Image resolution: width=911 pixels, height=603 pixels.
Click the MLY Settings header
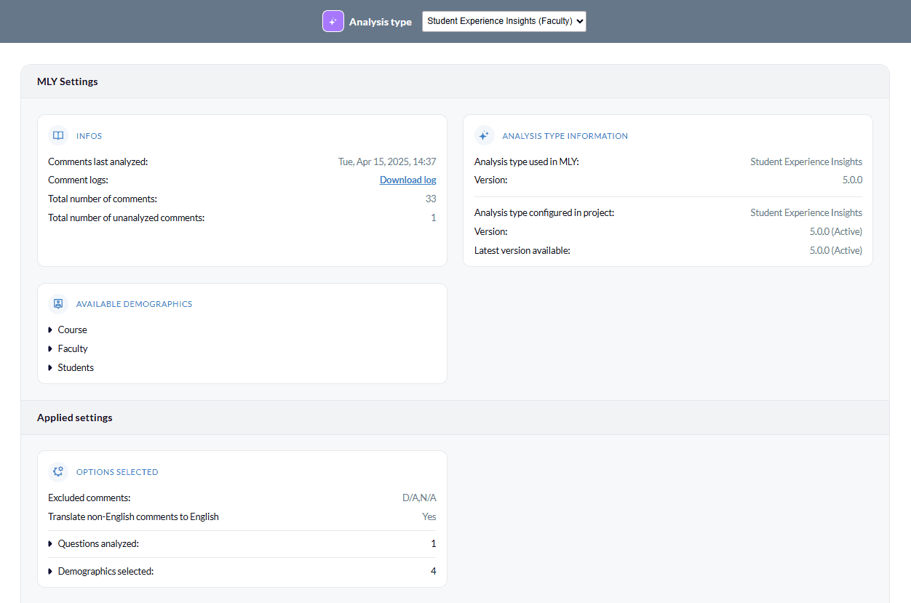pos(68,81)
